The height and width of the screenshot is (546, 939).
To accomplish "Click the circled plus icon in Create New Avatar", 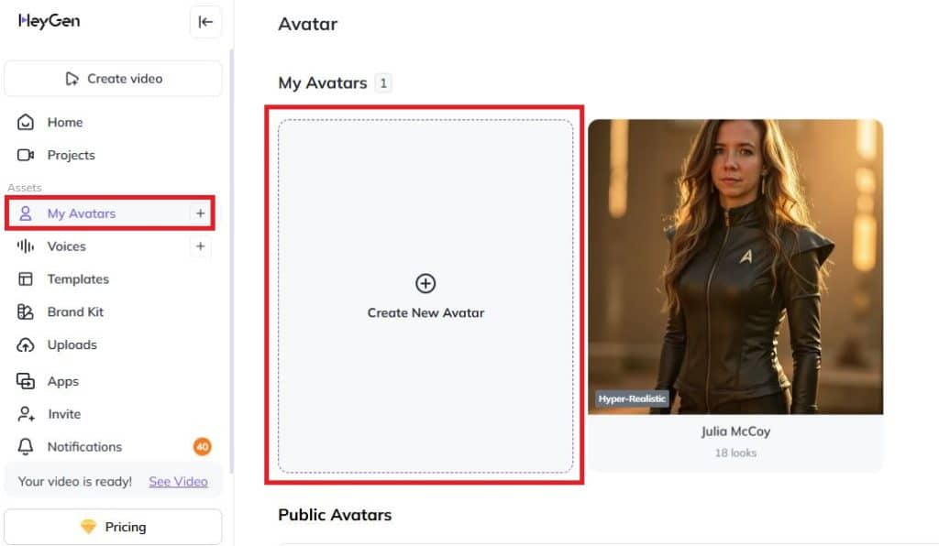I will (425, 283).
